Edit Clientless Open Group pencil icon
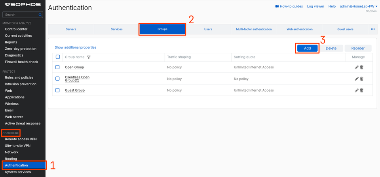380x177 pixels. (x=357, y=79)
